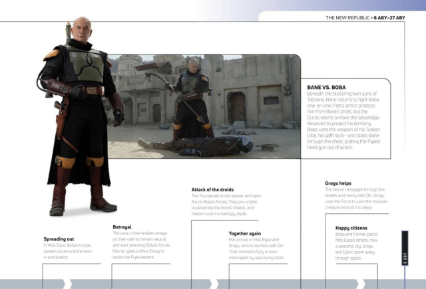Click text 'Two Scorpenek droids appear and open'
This screenshot has width=426, height=289.
tap(226, 196)
